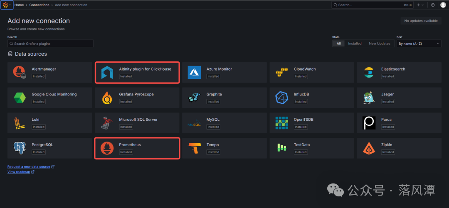Open the View roadmap link
This screenshot has height=208, width=449.
coord(21,171)
